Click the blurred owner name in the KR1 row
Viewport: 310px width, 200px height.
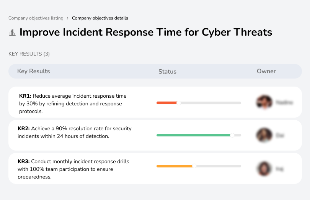284,102
